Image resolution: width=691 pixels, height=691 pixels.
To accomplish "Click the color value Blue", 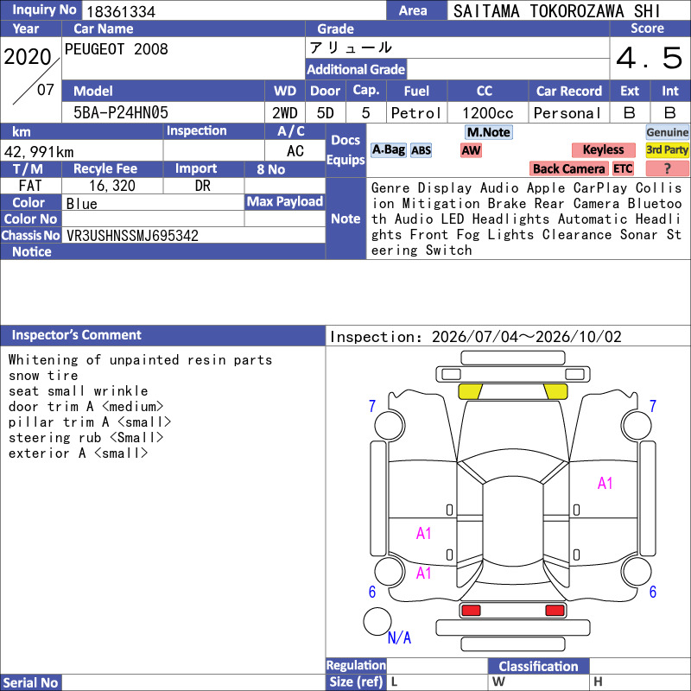I will [81, 204].
